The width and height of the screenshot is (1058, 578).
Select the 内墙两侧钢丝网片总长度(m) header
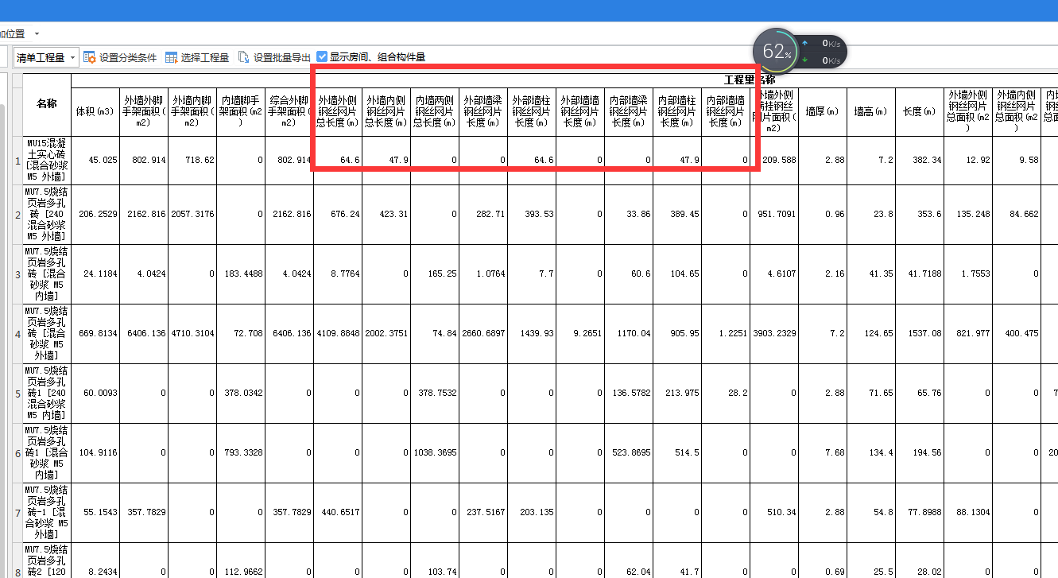point(435,111)
